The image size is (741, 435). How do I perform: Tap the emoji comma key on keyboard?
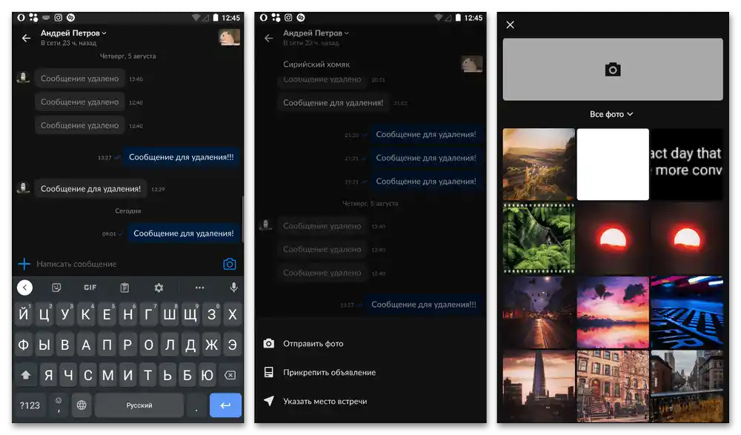coord(58,405)
